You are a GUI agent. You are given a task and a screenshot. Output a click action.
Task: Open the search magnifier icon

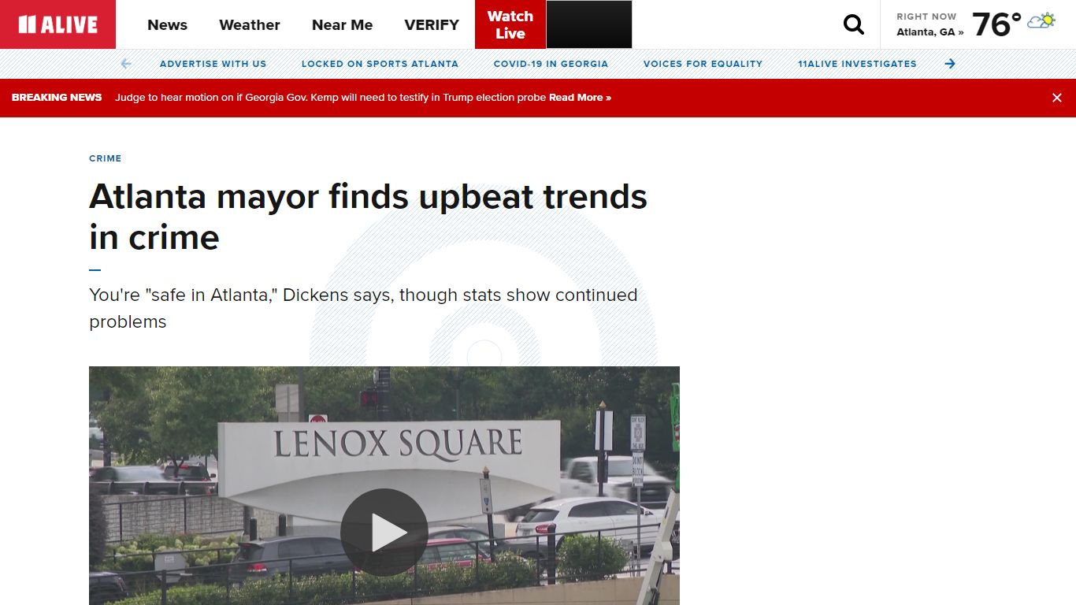click(854, 24)
